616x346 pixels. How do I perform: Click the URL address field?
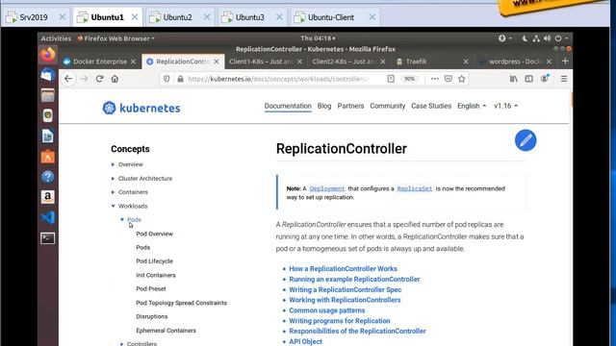coord(277,79)
